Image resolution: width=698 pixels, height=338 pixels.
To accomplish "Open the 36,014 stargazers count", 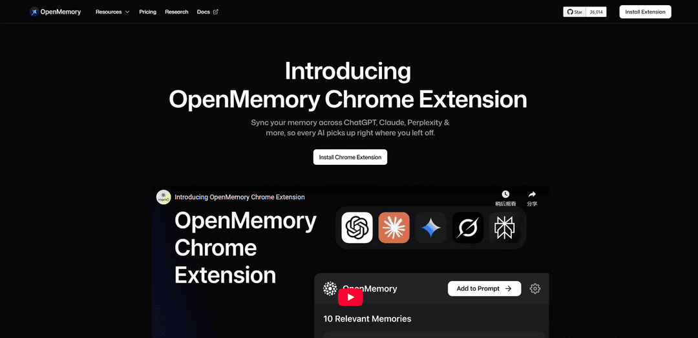I will coord(596,12).
